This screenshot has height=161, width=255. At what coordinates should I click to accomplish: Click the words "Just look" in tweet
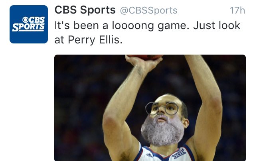217,26
